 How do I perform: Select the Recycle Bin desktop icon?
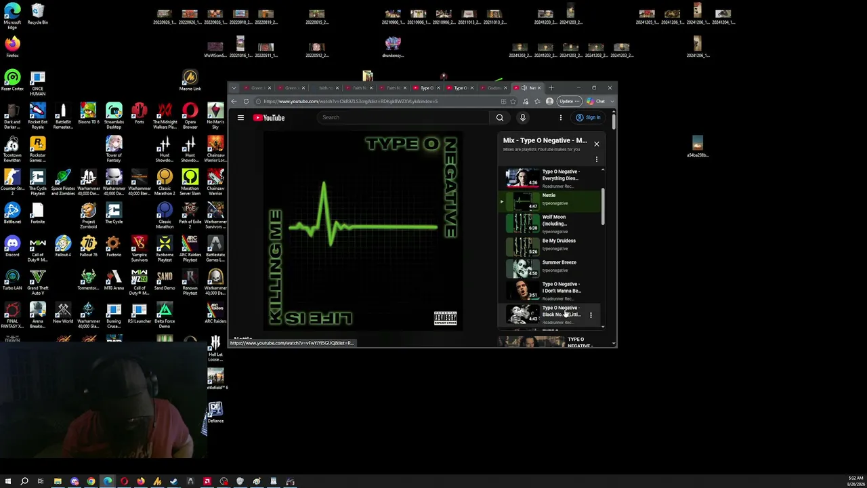pos(37,14)
